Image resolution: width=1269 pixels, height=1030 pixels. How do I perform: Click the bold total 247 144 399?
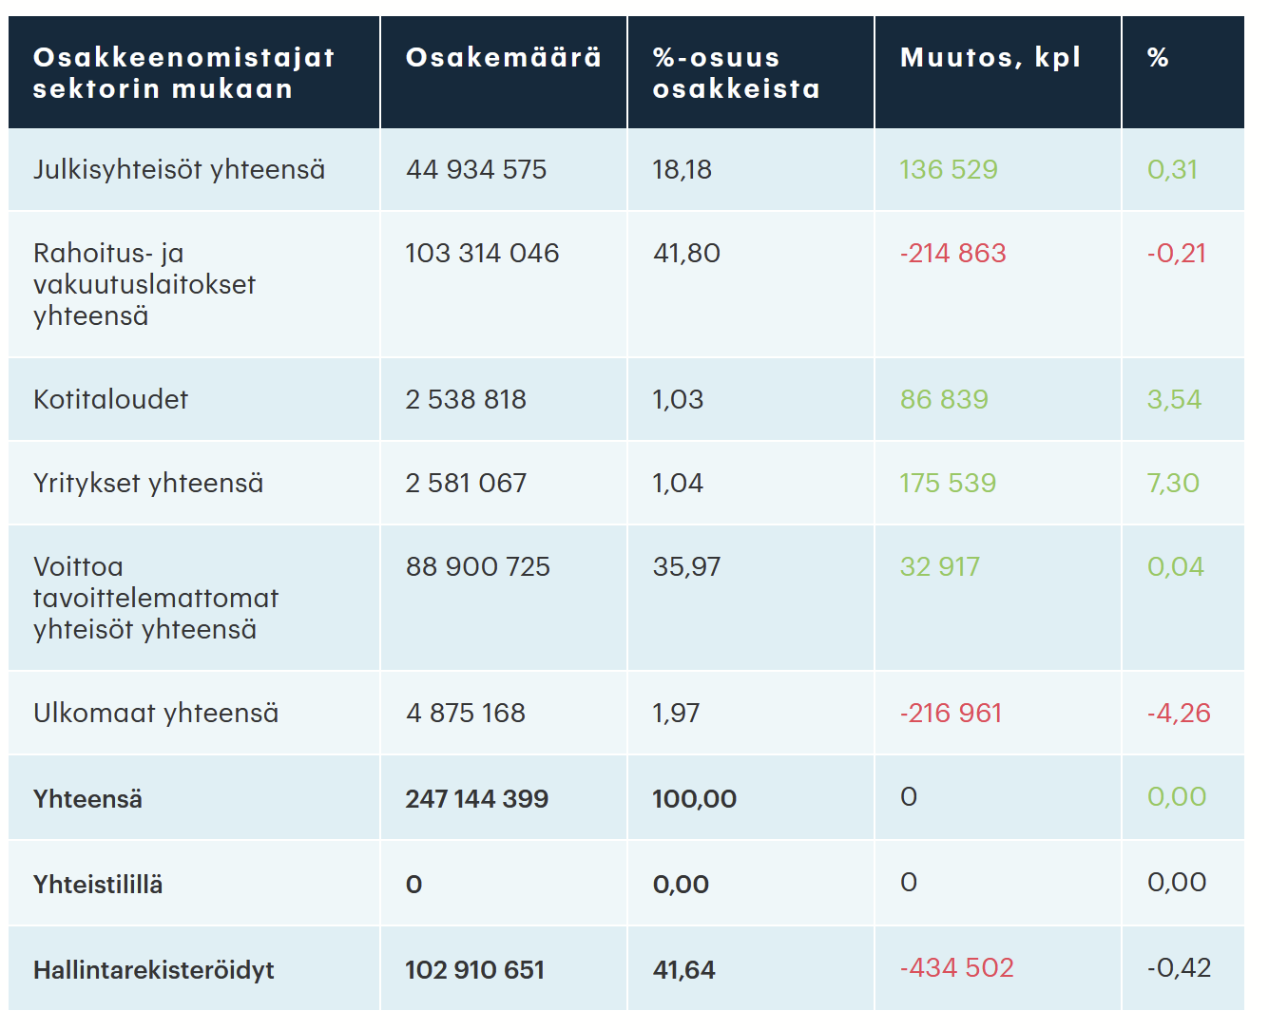pos(476,799)
